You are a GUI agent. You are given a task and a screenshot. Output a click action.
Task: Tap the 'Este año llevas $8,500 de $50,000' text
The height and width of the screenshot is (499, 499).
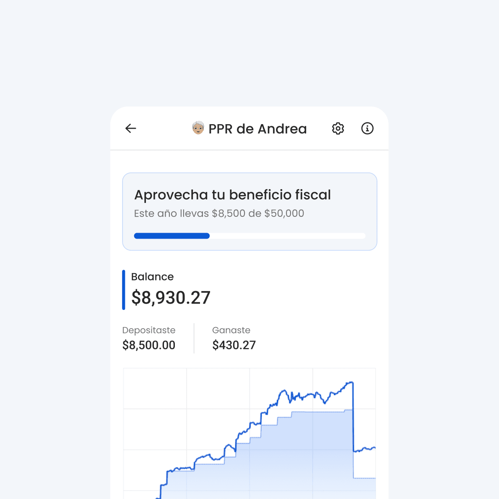pos(219,213)
